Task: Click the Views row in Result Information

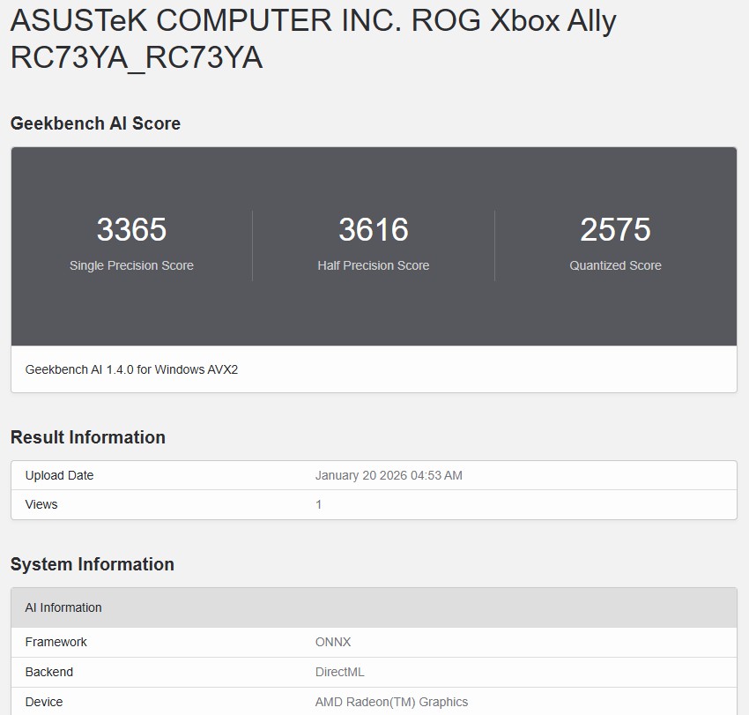Action: pyautogui.click(x=41, y=504)
